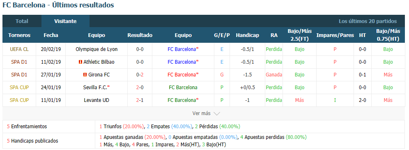Select the Visitante tab

pyautogui.click(x=65, y=21)
